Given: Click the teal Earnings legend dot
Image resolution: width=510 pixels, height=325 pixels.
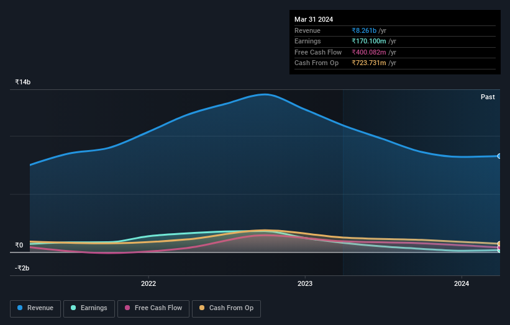Looking at the screenshot, I should 73,308.
